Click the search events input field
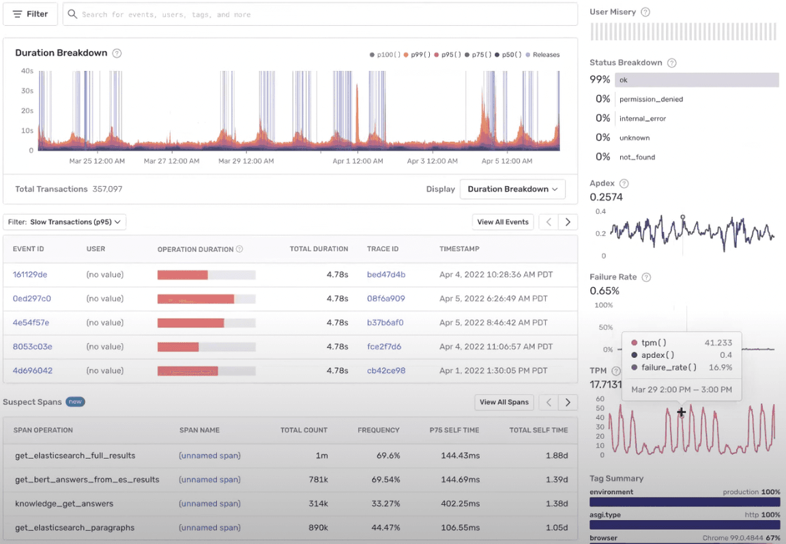The height and width of the screenshot is (544, 786). tap(320, 14)
